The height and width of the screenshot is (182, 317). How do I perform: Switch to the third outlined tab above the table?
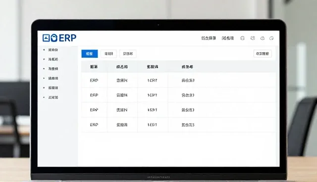point(128,54)
